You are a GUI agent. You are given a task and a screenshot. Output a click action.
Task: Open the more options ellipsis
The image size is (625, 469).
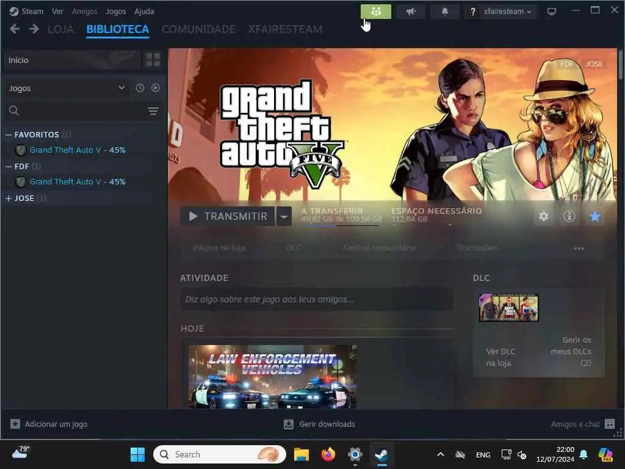tap(579, 249)
